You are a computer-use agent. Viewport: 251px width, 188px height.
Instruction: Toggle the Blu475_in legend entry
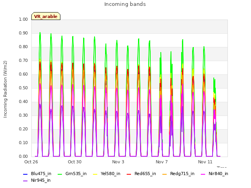coord(37,174)
